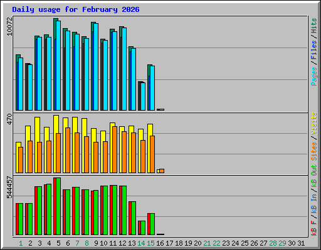Select the 470 middle chart axis value

click(x=9, y=119)
